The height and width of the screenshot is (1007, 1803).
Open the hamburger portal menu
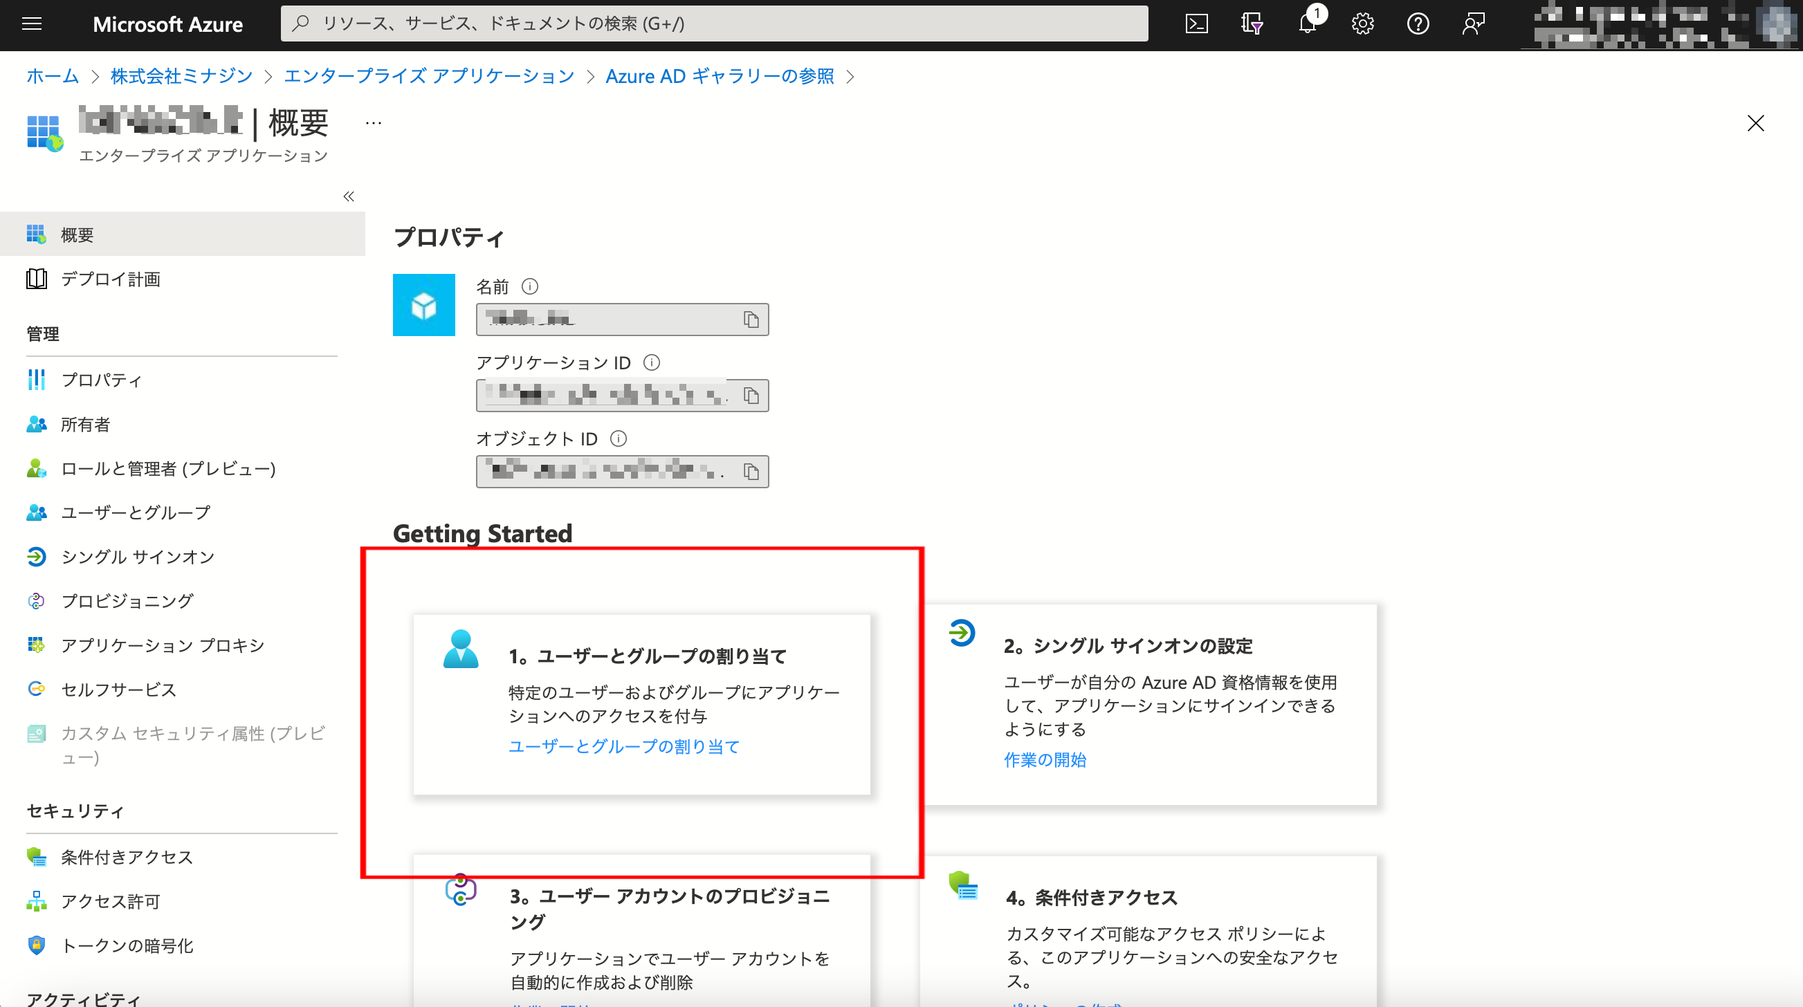click(x=33, y=24)
